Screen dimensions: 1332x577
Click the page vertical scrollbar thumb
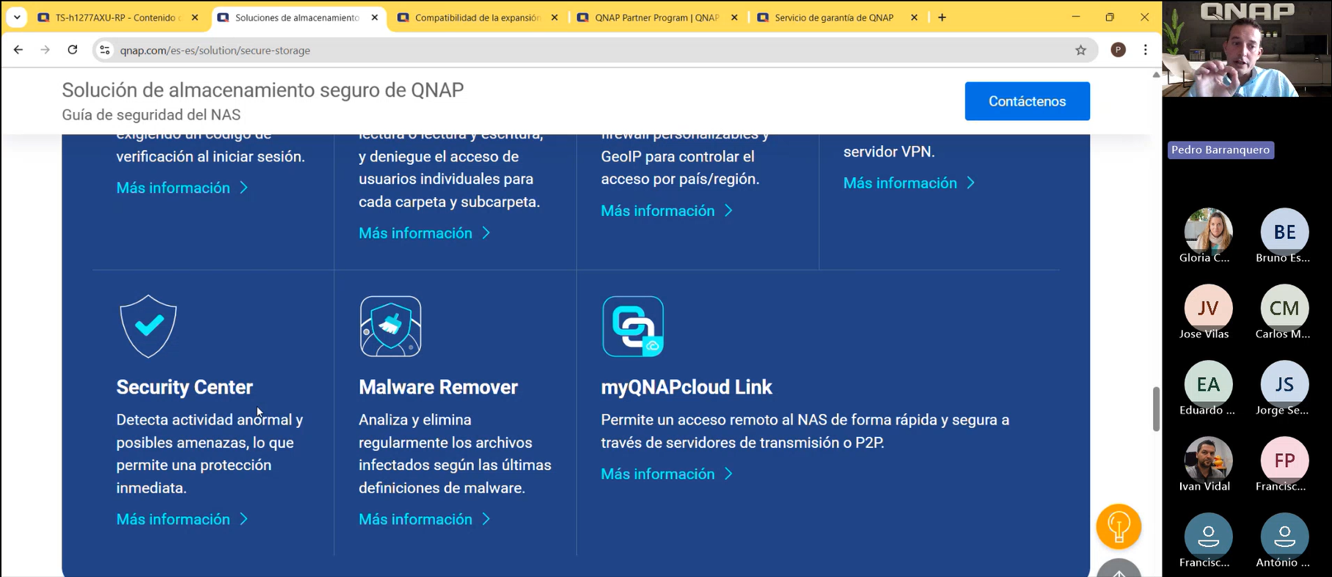click(x=1156, y=409)
